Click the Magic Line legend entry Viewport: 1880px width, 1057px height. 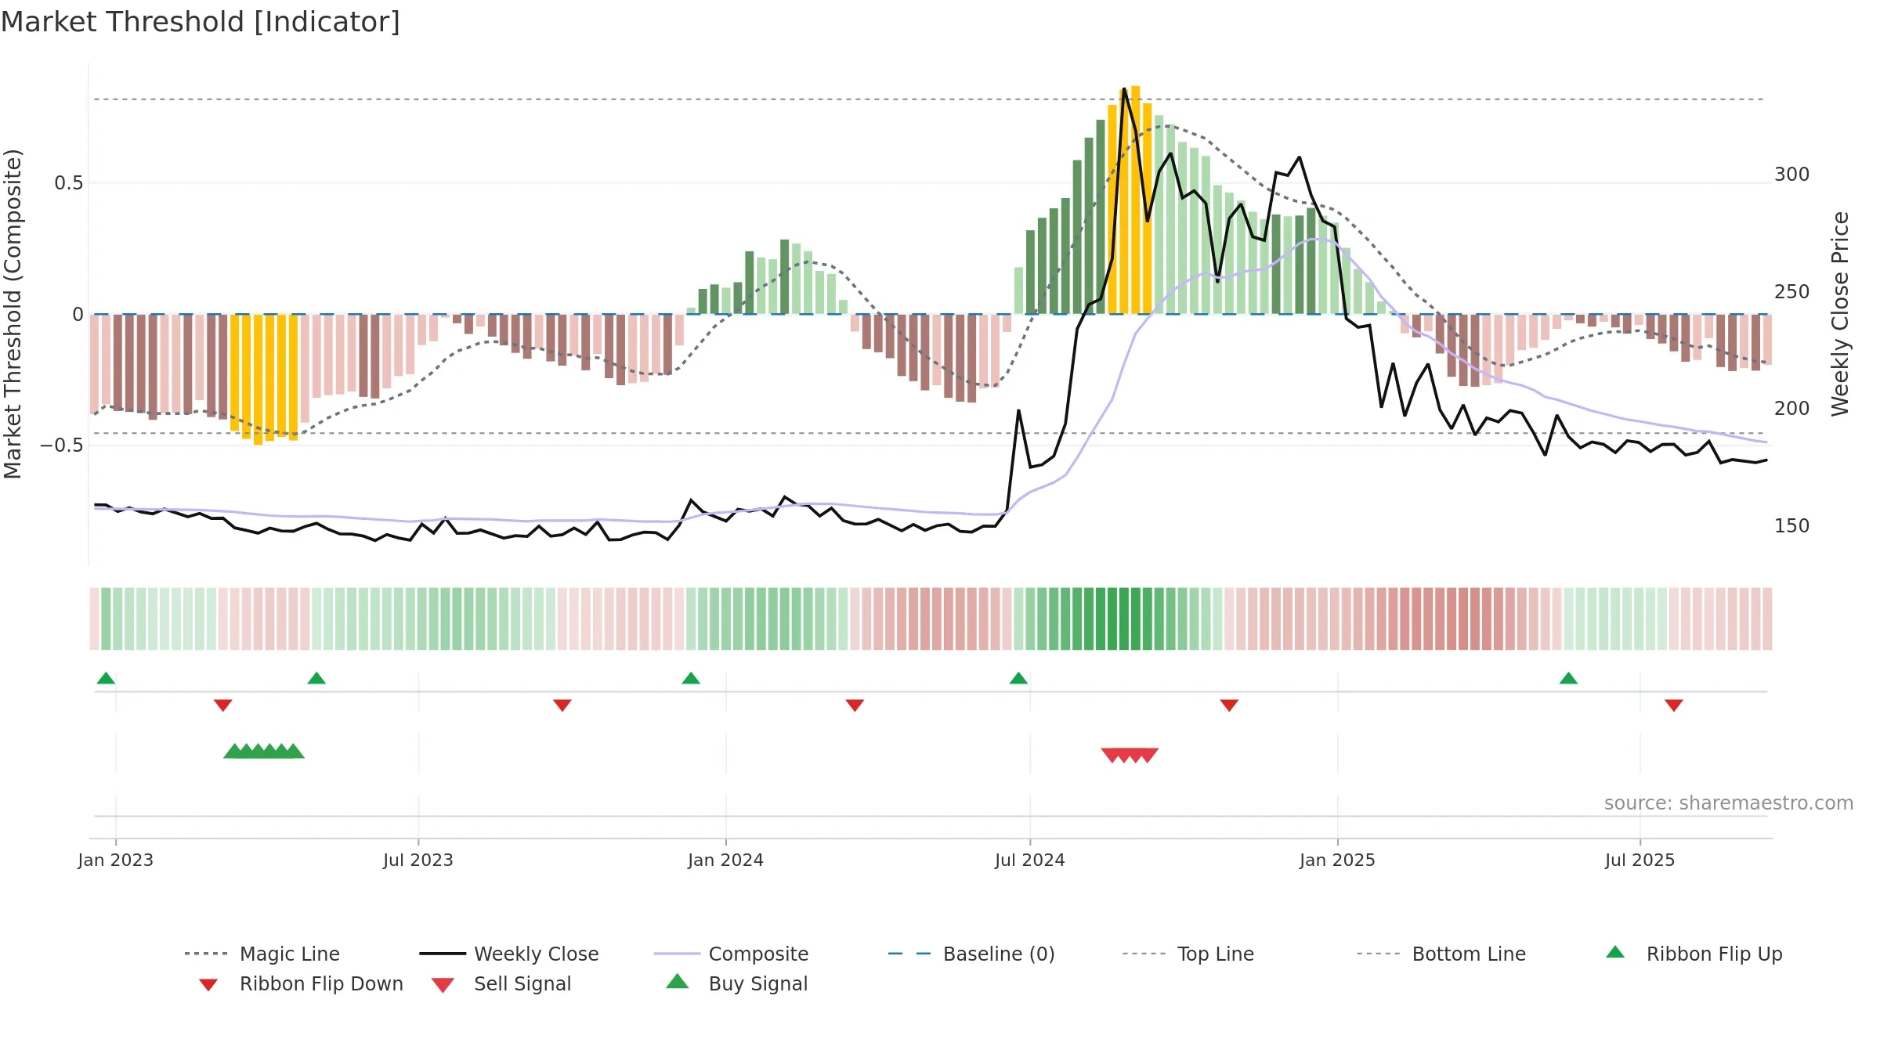262,954
